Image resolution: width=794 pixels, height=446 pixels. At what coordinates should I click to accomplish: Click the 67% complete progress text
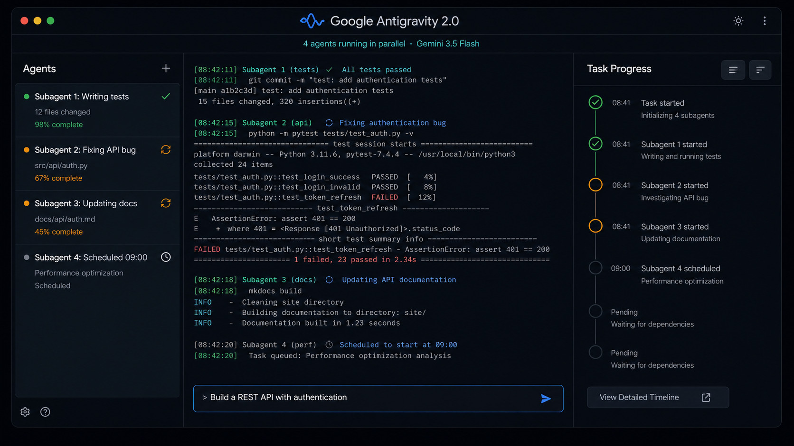pyautogui.click(x=58, y=178)
